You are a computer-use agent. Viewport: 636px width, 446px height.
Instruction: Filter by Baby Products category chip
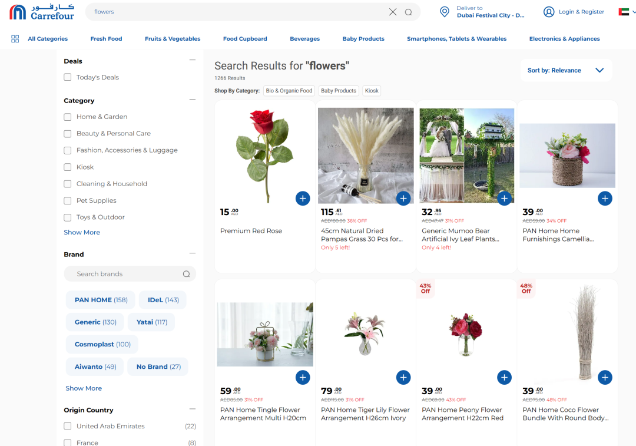click(339, 91)
